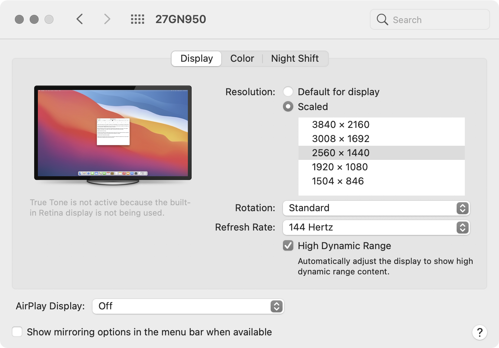
Task: Select the 2560 × 1440 resolution row
Action: 382,153
